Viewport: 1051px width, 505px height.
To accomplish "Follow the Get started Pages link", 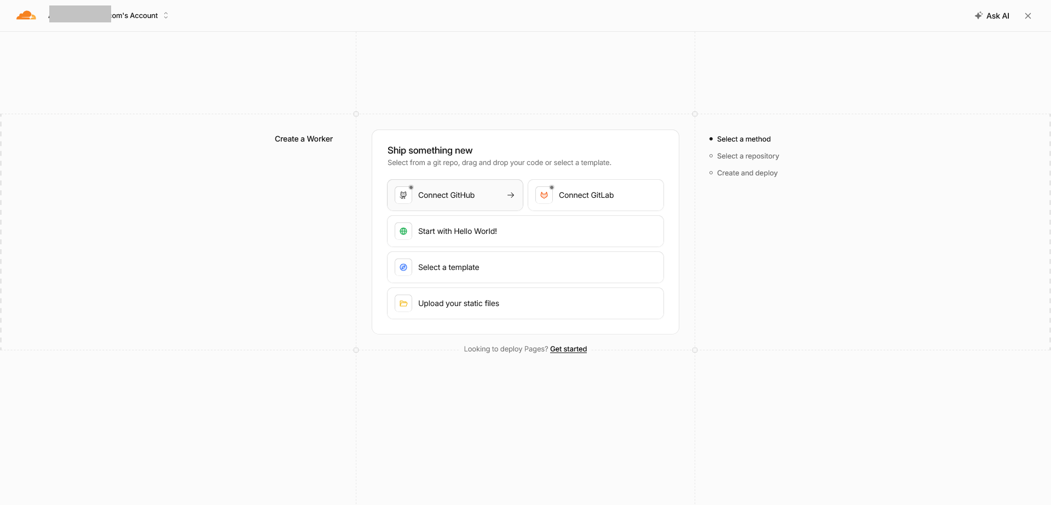I will [568, 349].
